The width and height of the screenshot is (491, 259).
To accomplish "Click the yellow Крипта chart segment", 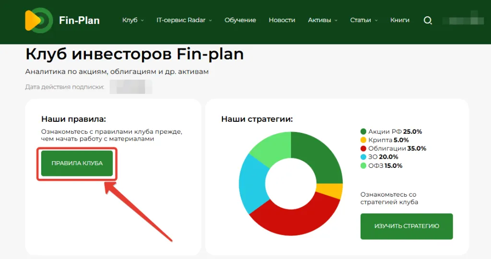I will (330, 191).
